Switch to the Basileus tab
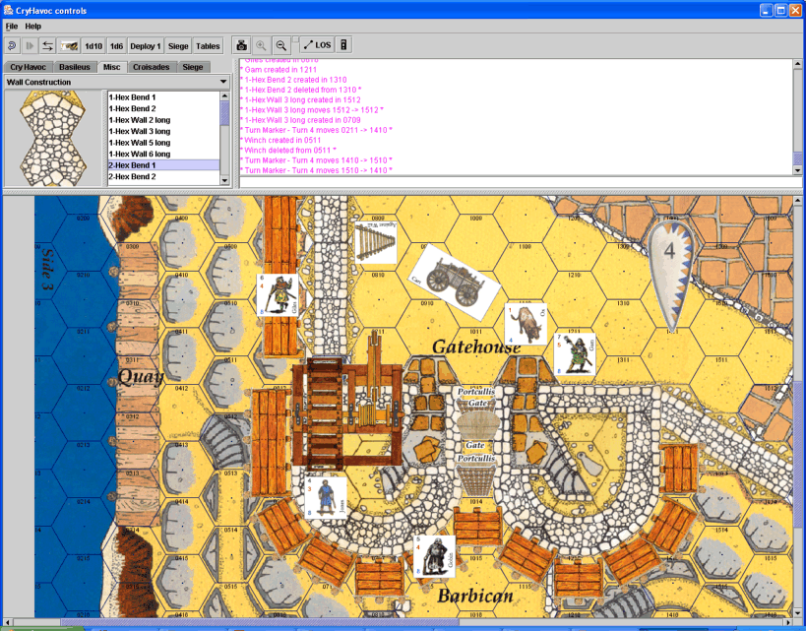 tap(75, 67)
